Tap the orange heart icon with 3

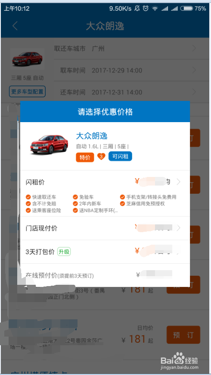tap(101, 157)
